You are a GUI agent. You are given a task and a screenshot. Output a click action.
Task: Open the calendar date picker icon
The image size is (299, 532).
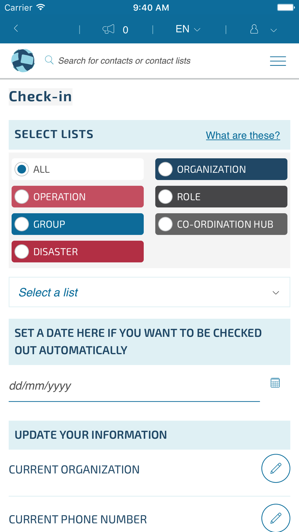[x=275, y=383]
